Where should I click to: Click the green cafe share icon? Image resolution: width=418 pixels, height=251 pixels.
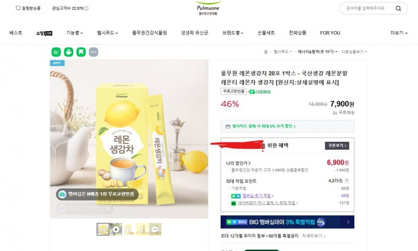[x=68, y=52]
